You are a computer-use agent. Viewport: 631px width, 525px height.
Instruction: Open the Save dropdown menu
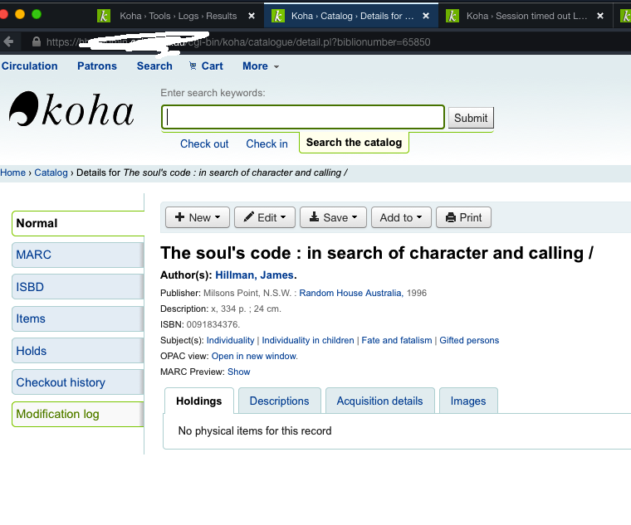click(x=332, y=217)
